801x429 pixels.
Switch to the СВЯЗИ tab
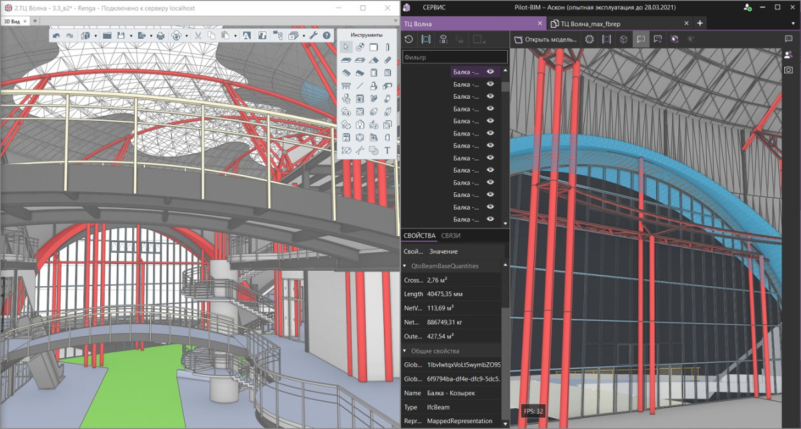[451, 236]
